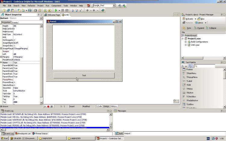Image resolution: width=226 pixels, height=141 pixels.
Task: Click the Trace Into debug icon
Action: (x=73, y=10)
